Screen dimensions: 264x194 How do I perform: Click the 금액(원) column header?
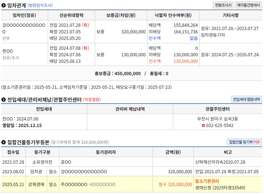pyautogui.click(x=173, y=152)
